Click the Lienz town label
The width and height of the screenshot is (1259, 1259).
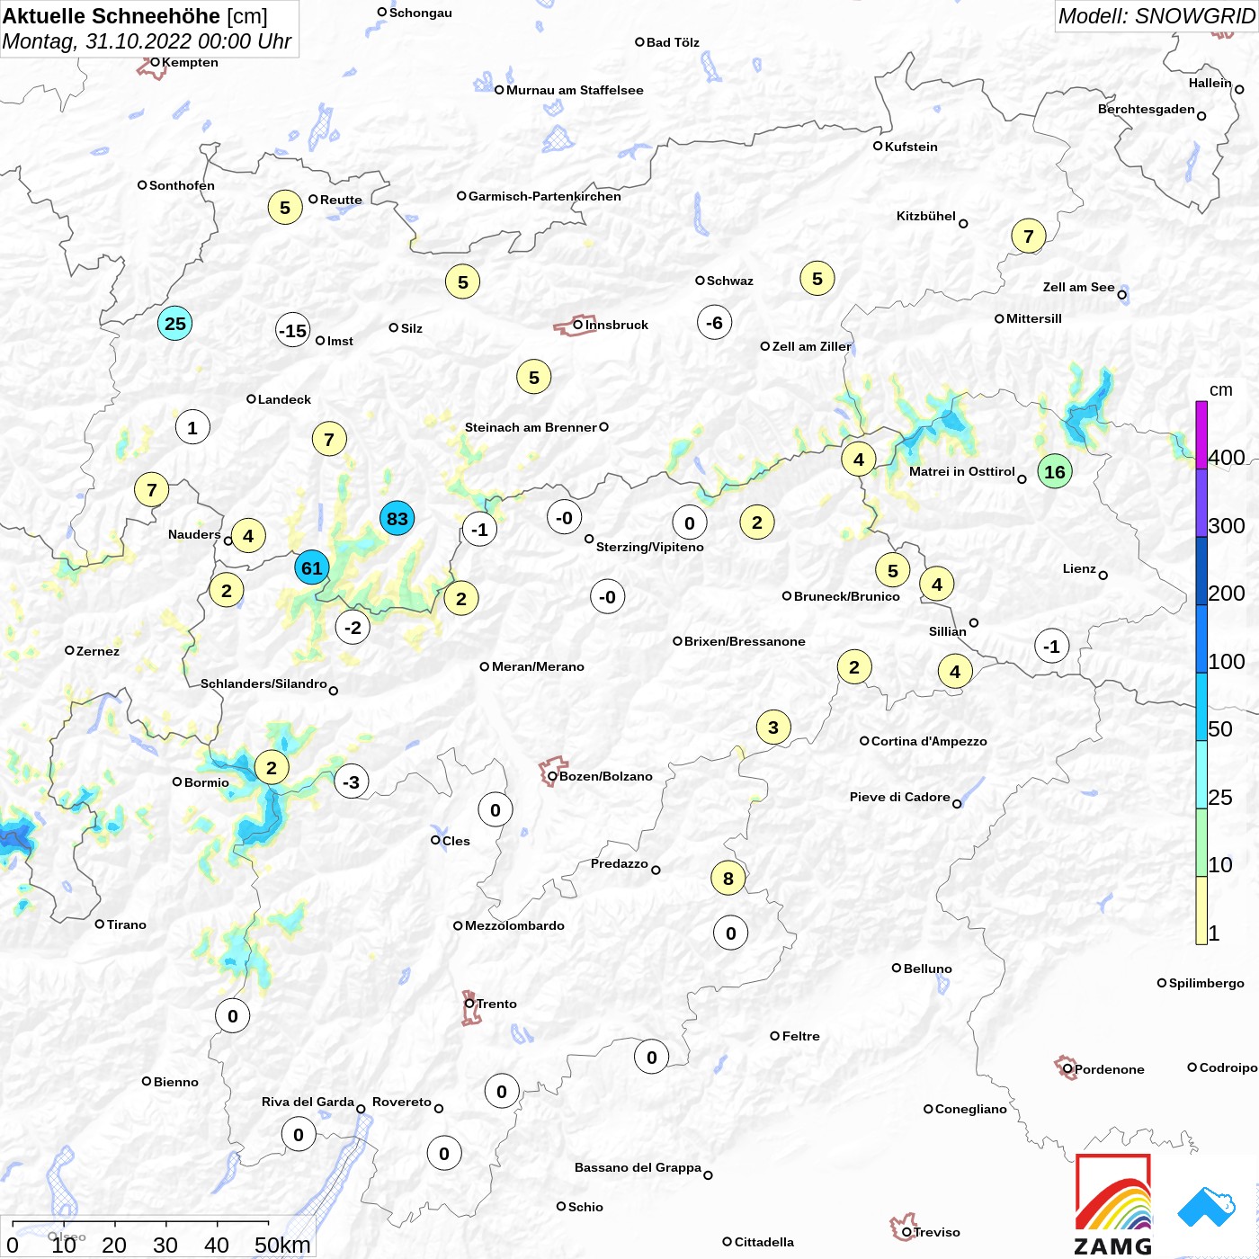coord(1079,568)
